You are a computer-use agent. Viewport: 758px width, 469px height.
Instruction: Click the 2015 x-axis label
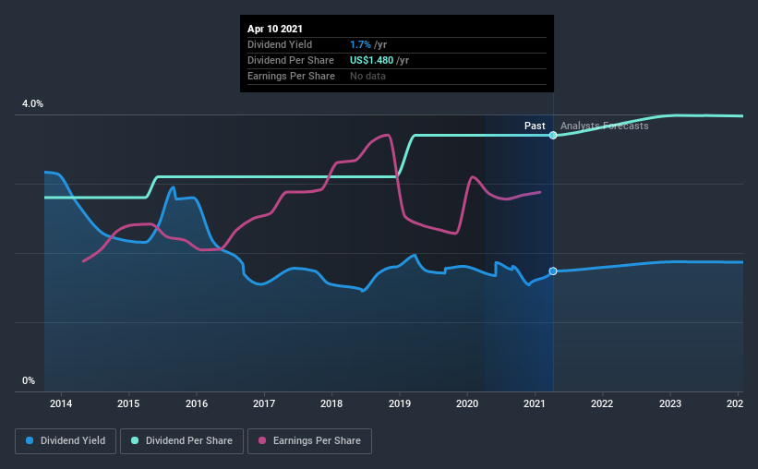pyautogui.click(x=128, y=403)
